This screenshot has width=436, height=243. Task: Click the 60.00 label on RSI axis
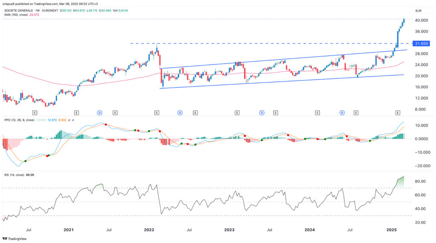point(420,195)
